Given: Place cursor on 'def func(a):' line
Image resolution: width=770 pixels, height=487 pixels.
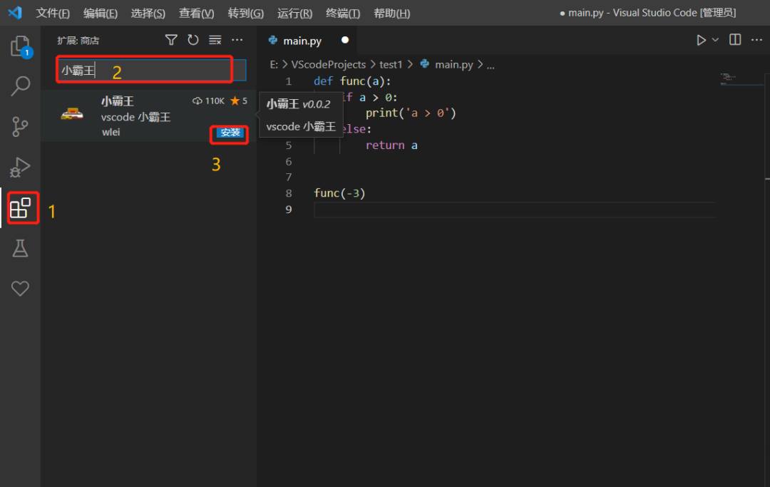Looking at the screenshot, I should coord(353,81).
